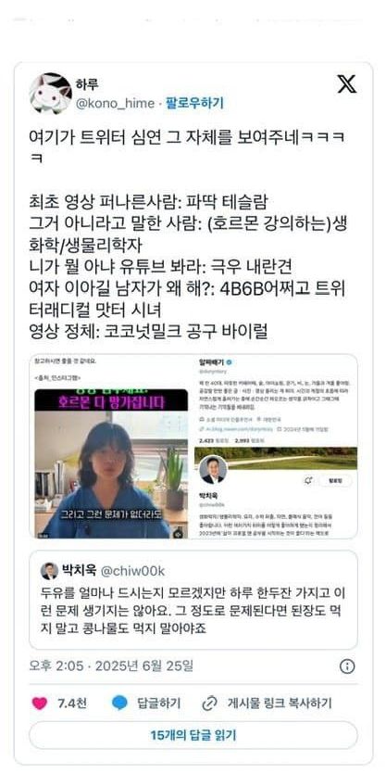Screen dimensions: 386x773
Task: Open the profile screenshot image on the right
Action: point(274,446)
